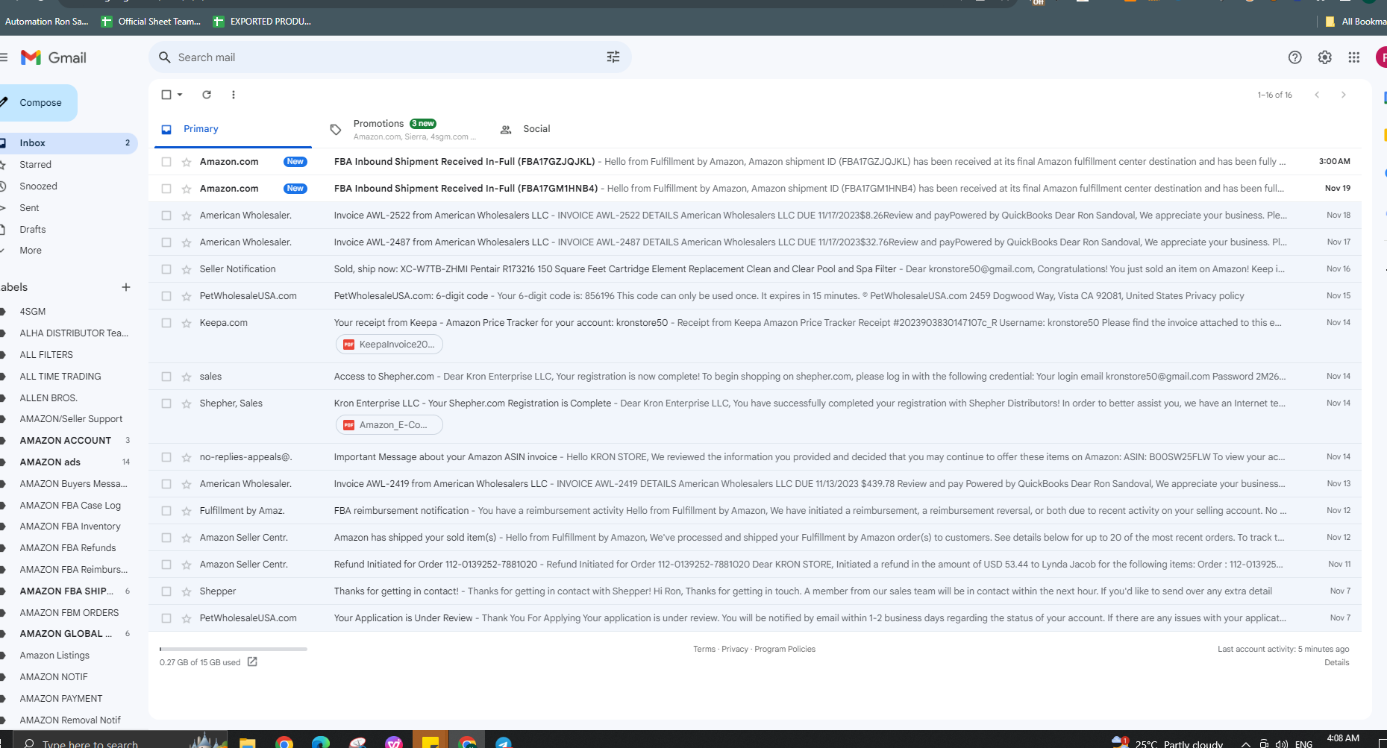
Task: Open the Sent folder
Action: point(29,208)
